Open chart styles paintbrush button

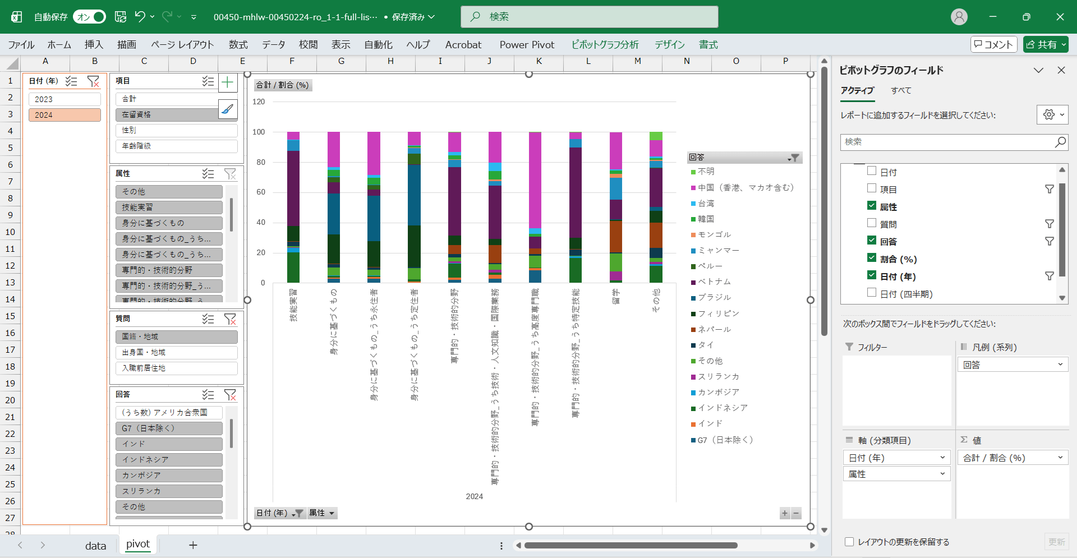tap(227, 109)
